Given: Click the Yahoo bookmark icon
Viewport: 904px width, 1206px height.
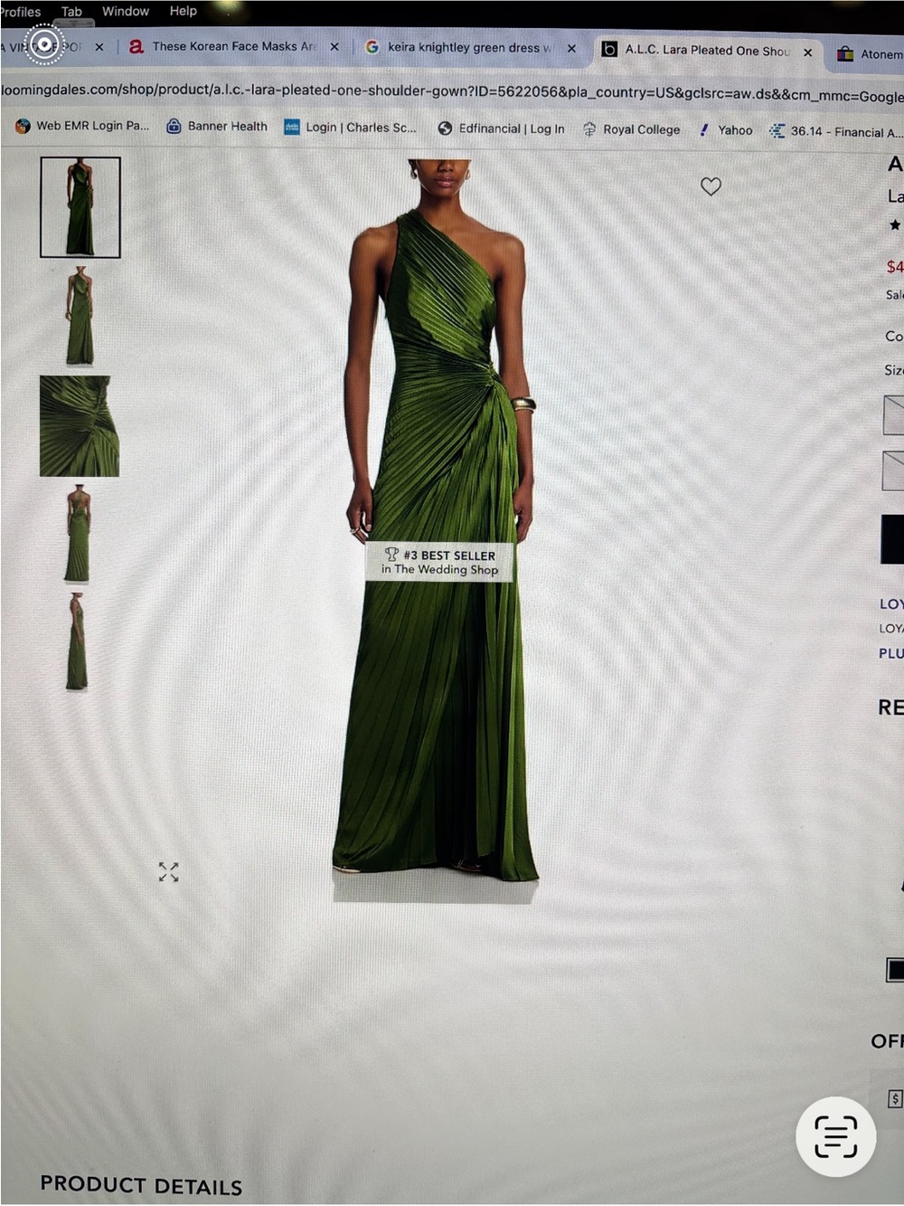Looking at the screenshot, I should (x=704, y=130).
